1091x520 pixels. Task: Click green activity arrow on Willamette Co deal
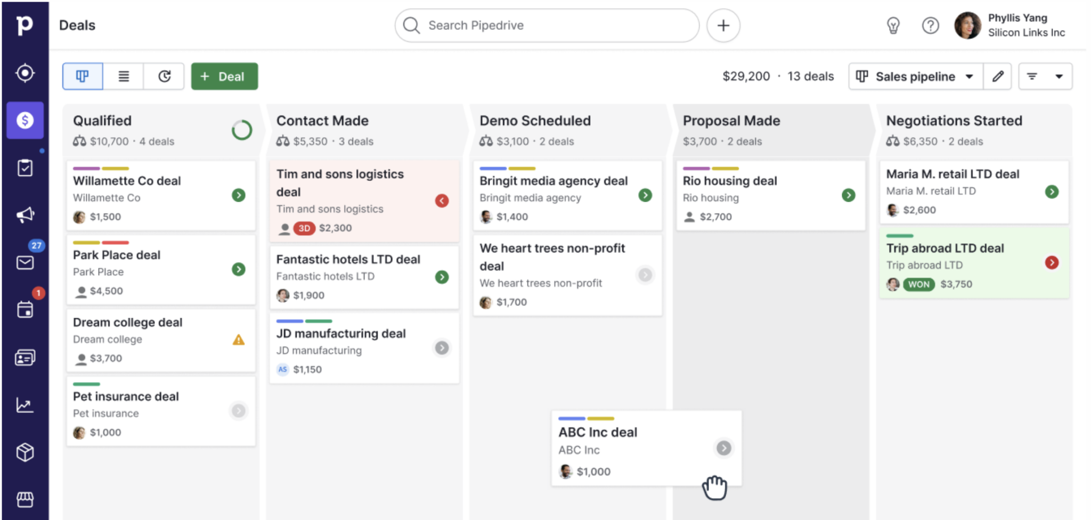(239, 195)
